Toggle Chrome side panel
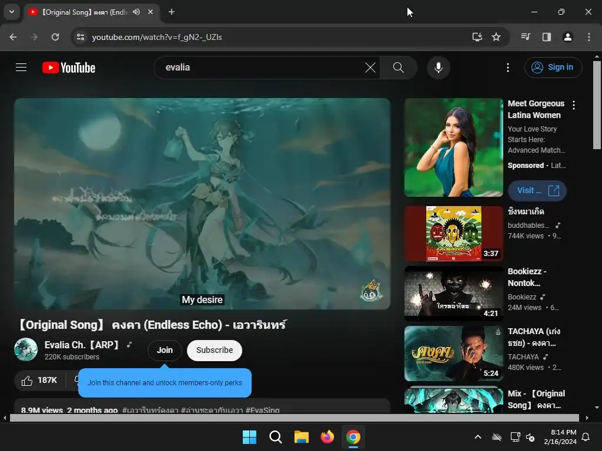This screenshot has height=451, width=602. tap(547, 37)
